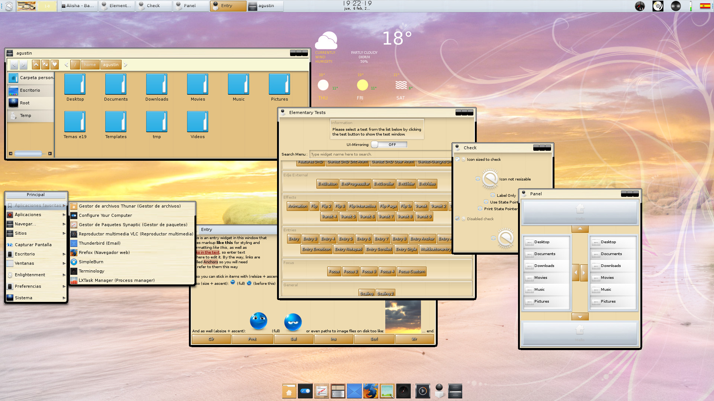Open favorites heart icon in file manager
714x401 pixels.
[x=55, y=65]
